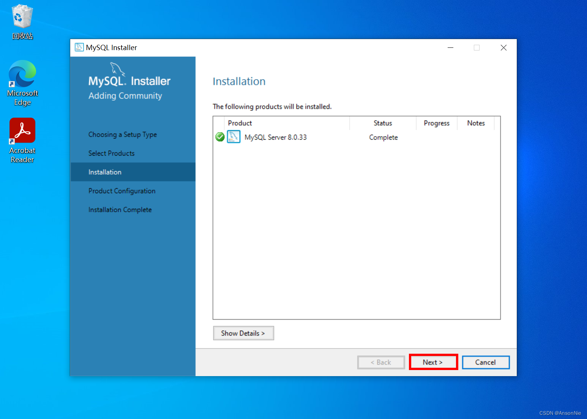Click the Next button to continue
The width and height of the screenshot is (587, 419).
(433, 362)
